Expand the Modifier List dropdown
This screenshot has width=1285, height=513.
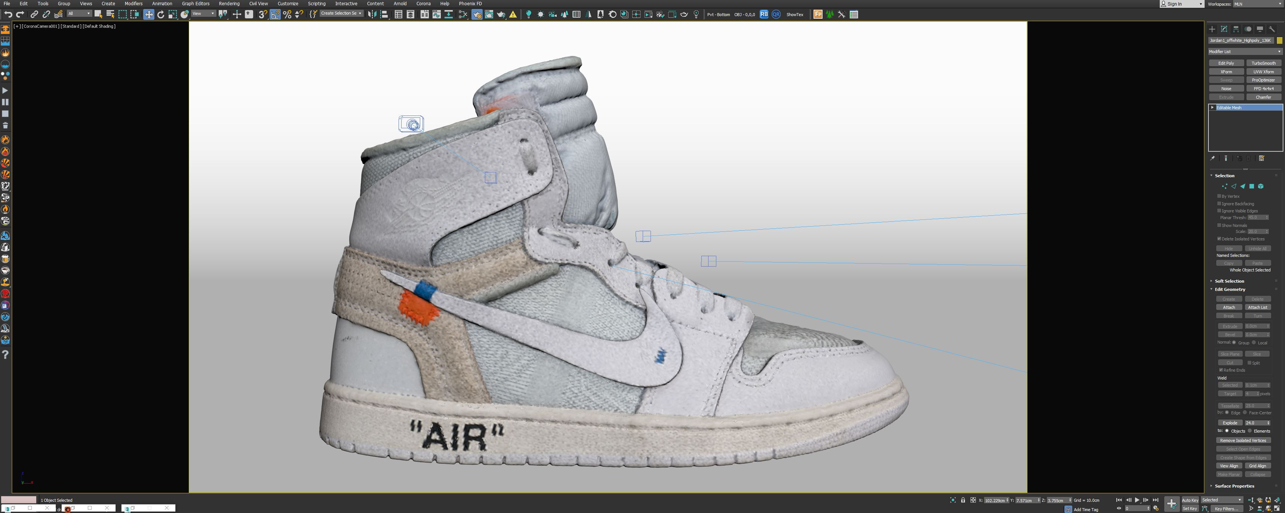click(x=1245, y=51)
